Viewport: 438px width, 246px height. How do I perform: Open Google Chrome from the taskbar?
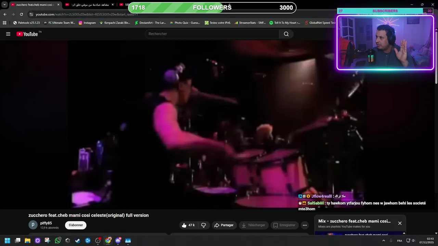coord(108,241)
